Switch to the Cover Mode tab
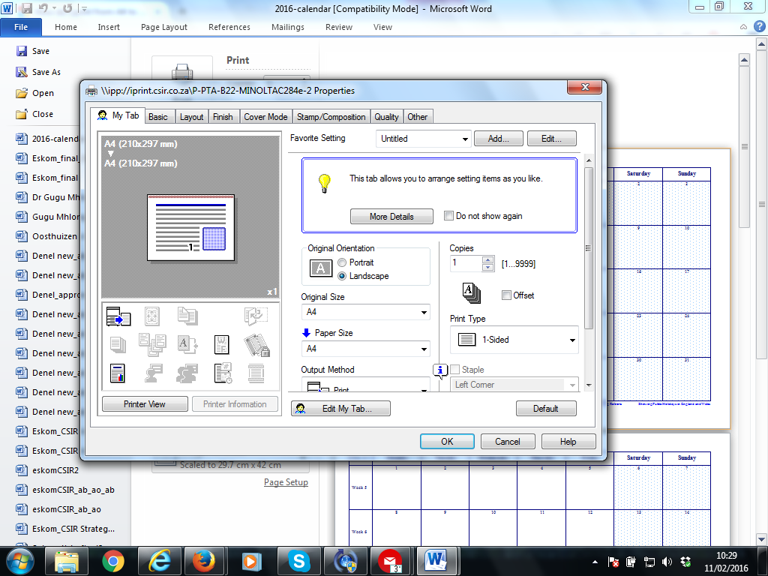Image resolution: width=768 pixels, height=576 pixels. pyautogui.click(x=266, y=117)
